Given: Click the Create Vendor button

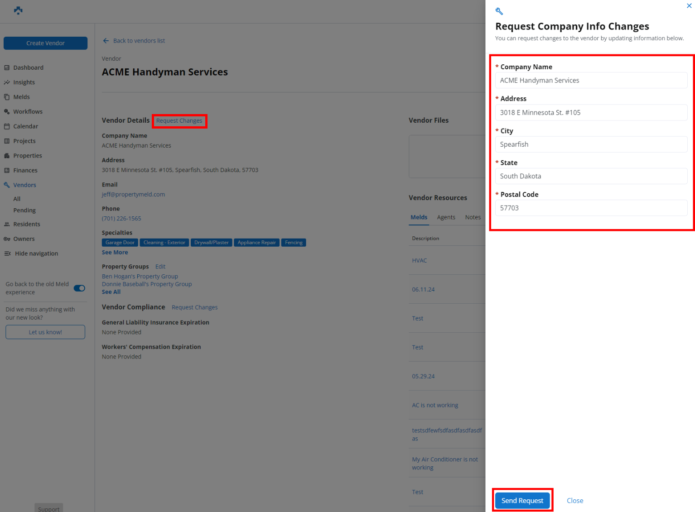Looking at the screenshot, I should click(x=45, y=43).
